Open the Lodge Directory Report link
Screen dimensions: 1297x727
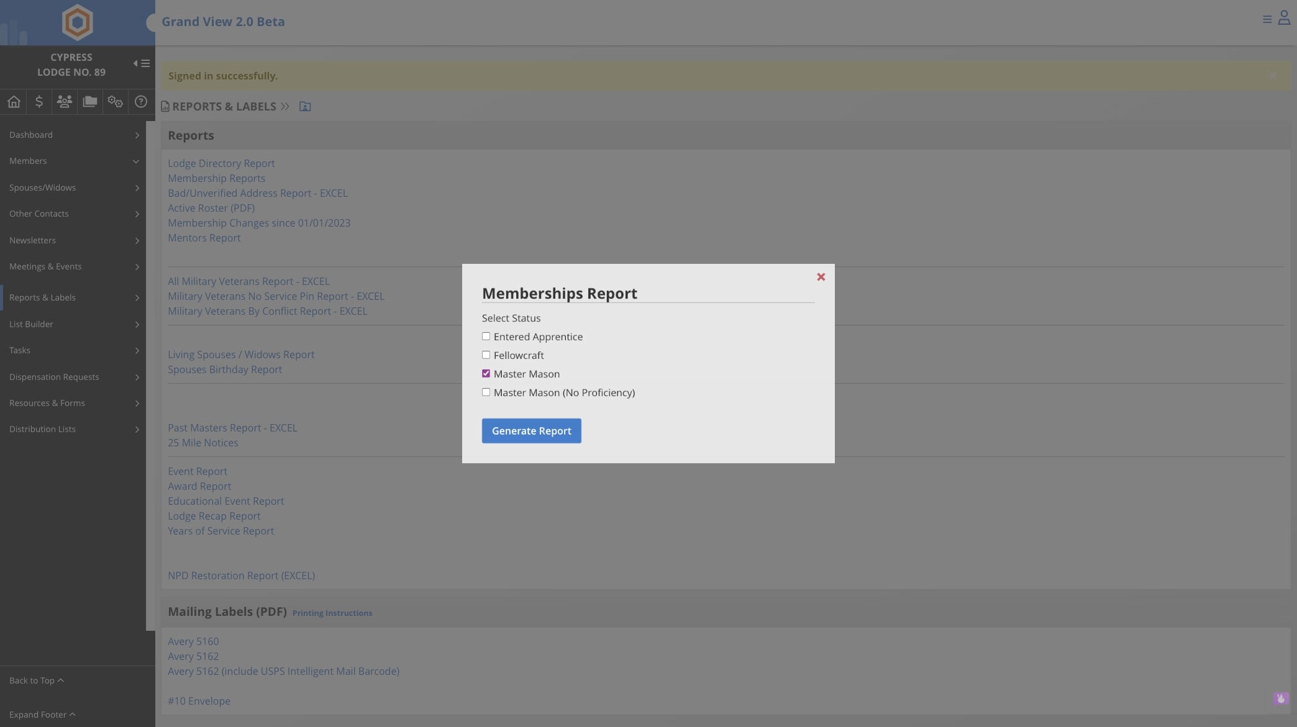point(221,163)
